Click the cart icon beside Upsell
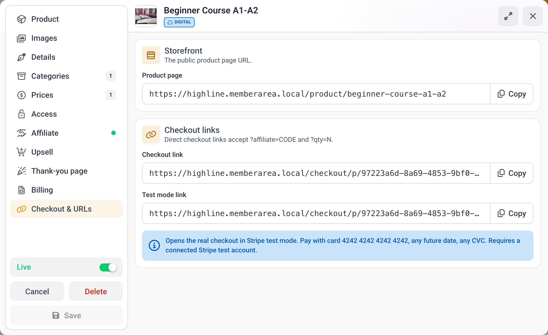 [22, 152]
